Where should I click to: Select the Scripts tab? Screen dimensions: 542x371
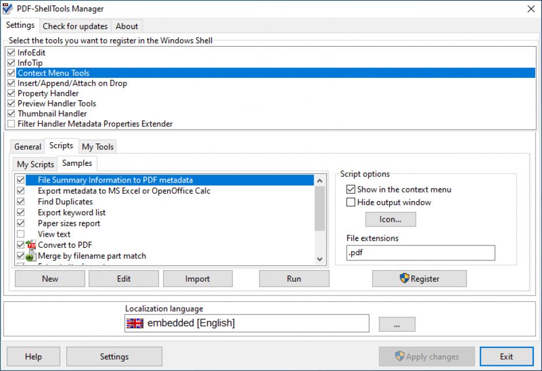61,145
